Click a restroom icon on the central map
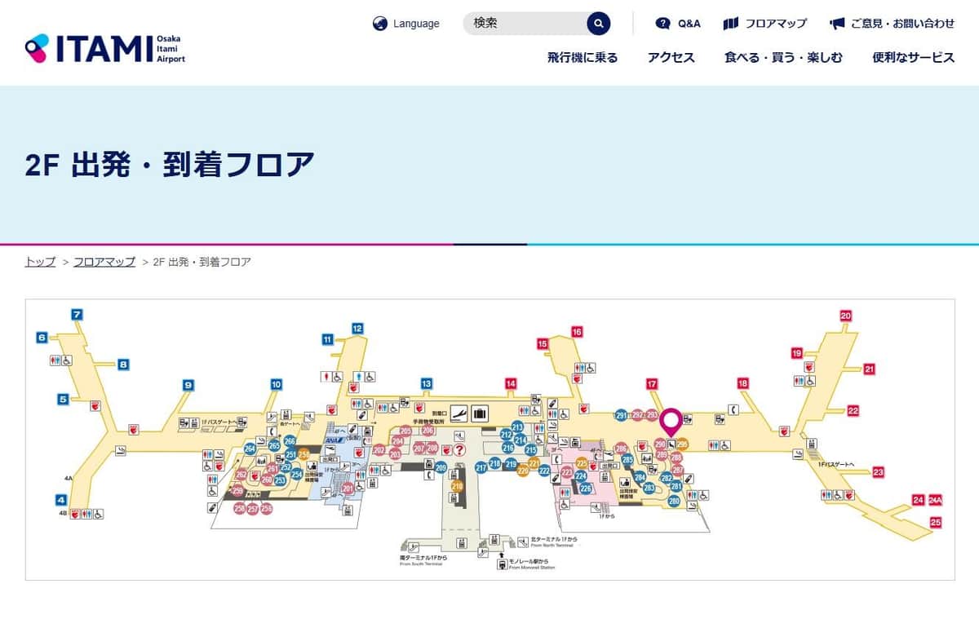This screenshot has width=979, height=619. 524,410
